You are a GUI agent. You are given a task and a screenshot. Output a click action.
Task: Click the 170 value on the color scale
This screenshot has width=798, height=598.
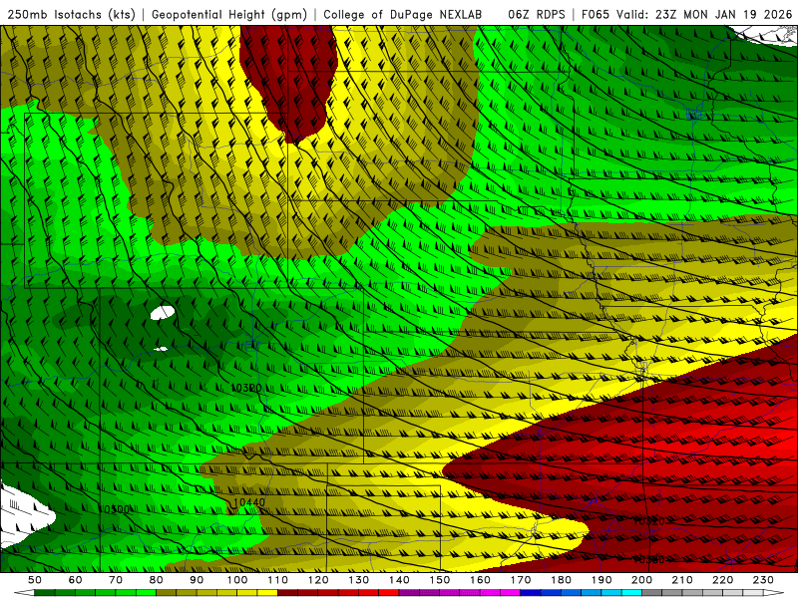520,580
